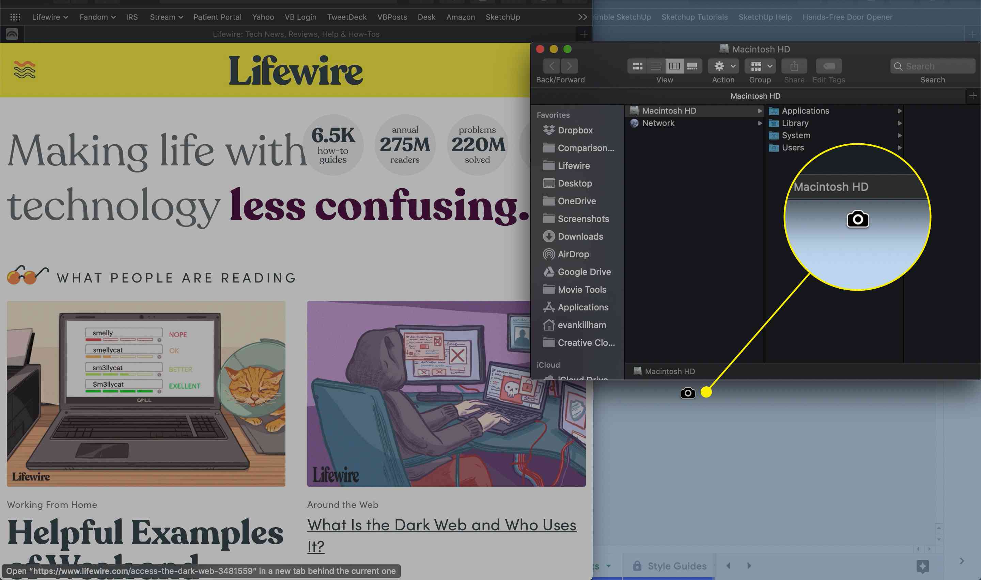Open the bookmarks bar apps grid icon
Screen dimensions: 981x580
click(x=15, y=17)
